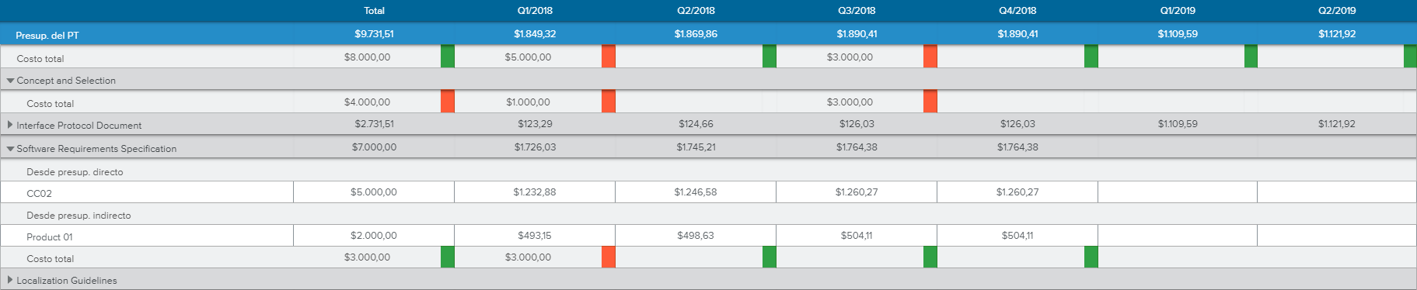Edit CC02 Q2/2018 cell $1.246,58
1417x290 pixels.
tap(696, 192)
